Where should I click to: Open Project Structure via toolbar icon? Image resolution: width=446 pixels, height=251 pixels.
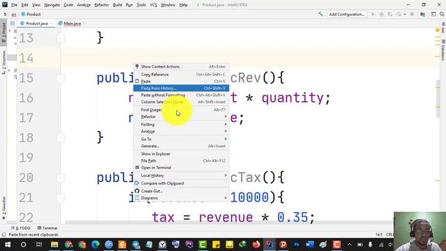[423, 14]
